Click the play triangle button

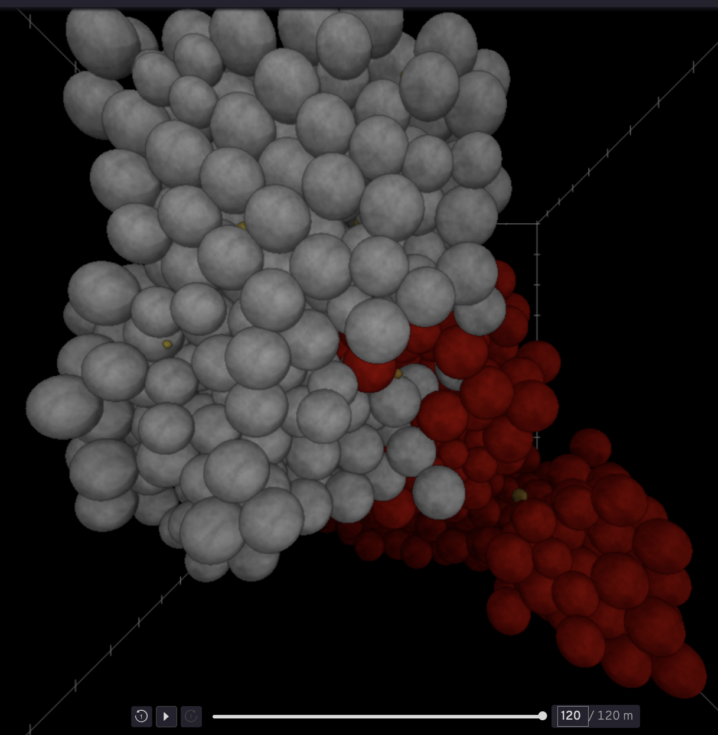[167, 716]
